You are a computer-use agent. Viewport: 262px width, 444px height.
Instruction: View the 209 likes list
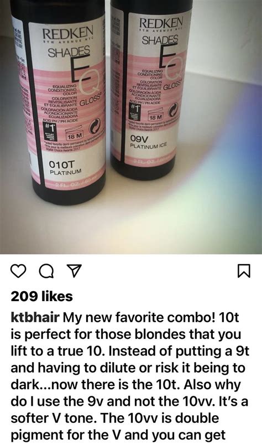42,297
